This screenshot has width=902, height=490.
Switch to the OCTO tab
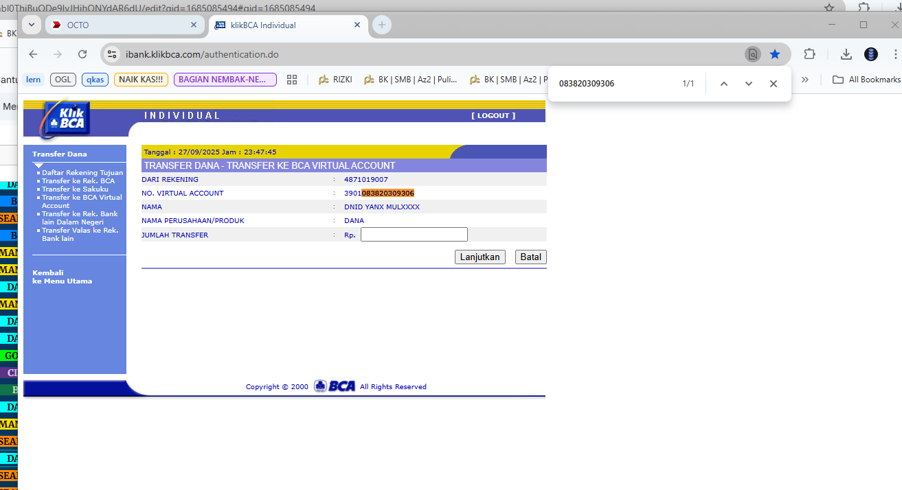click(125, 25)
